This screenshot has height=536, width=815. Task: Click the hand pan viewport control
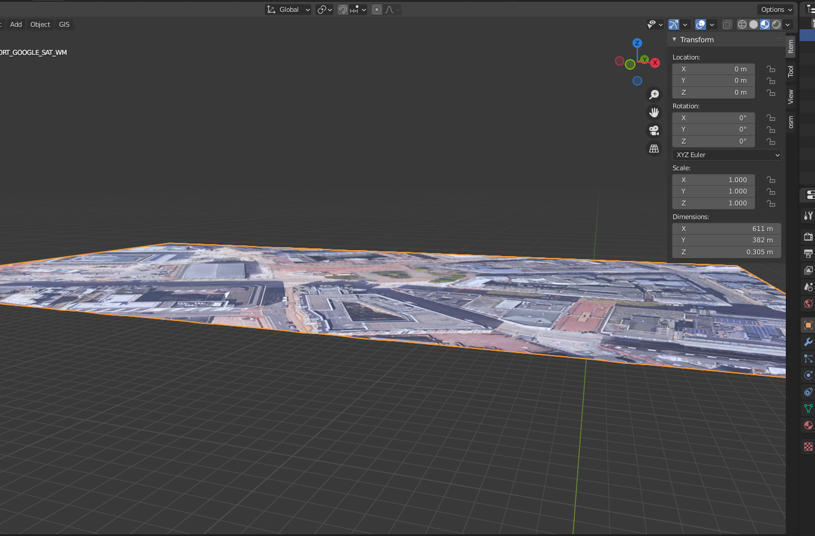point(654,112)
